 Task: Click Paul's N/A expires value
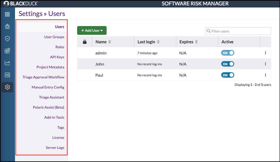(x=183, y=75)
